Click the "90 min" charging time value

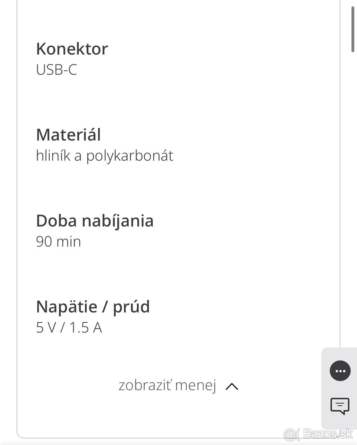click(58, 242)
